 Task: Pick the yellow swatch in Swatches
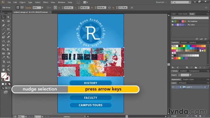click(x=184, y=46)
